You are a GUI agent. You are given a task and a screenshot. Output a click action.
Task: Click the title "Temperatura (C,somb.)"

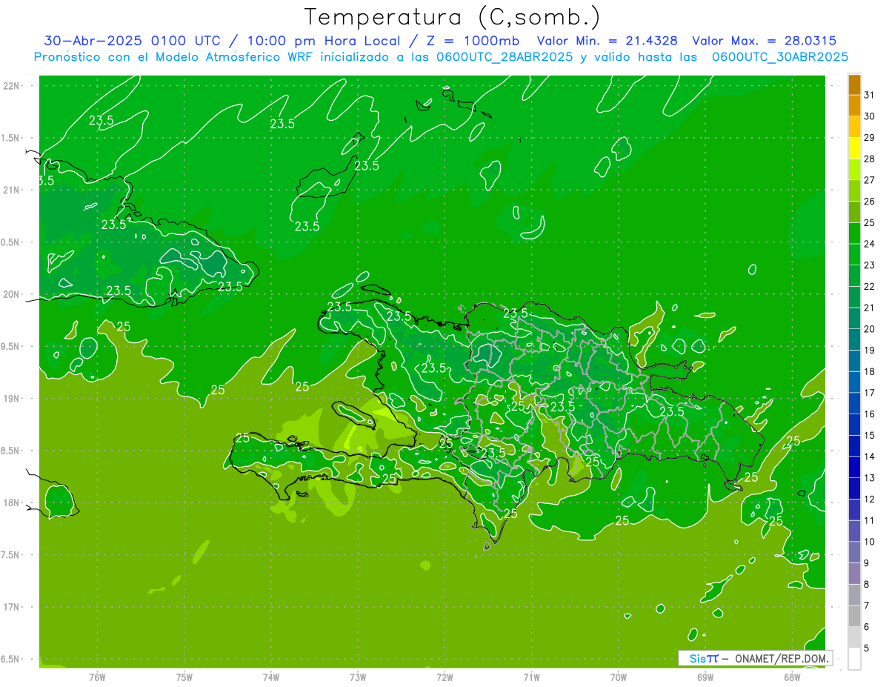(453, 18)
